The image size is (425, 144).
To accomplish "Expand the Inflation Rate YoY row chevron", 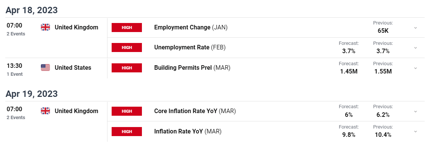I will pyautogui.click(x=416, y=132).
